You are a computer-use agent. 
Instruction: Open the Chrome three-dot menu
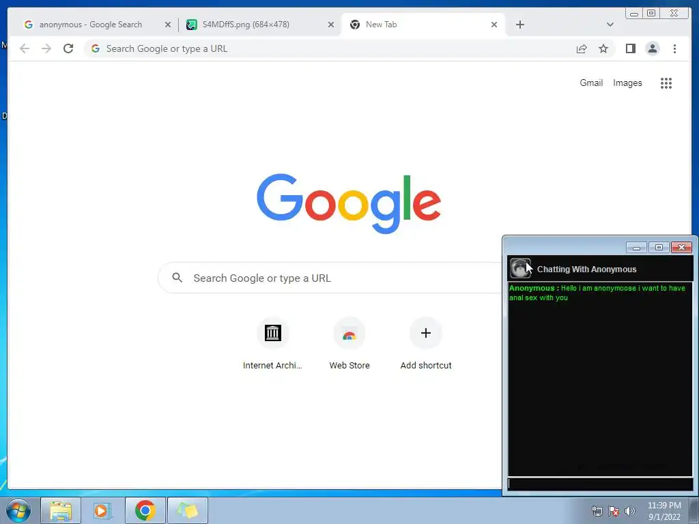[x=674, y=48]
